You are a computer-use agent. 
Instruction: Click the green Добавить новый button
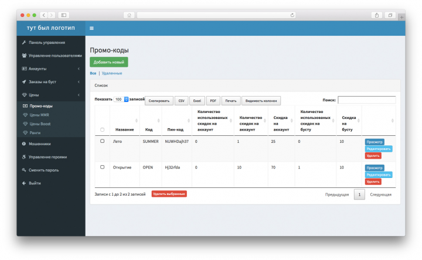(x=109, y=62)
